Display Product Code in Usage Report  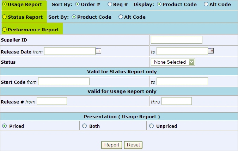coord(159,4)
